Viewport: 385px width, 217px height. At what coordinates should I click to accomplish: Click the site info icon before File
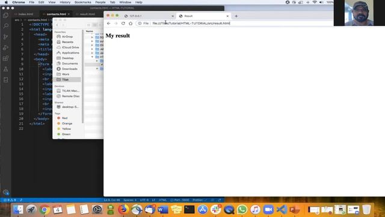pos(140,23)
